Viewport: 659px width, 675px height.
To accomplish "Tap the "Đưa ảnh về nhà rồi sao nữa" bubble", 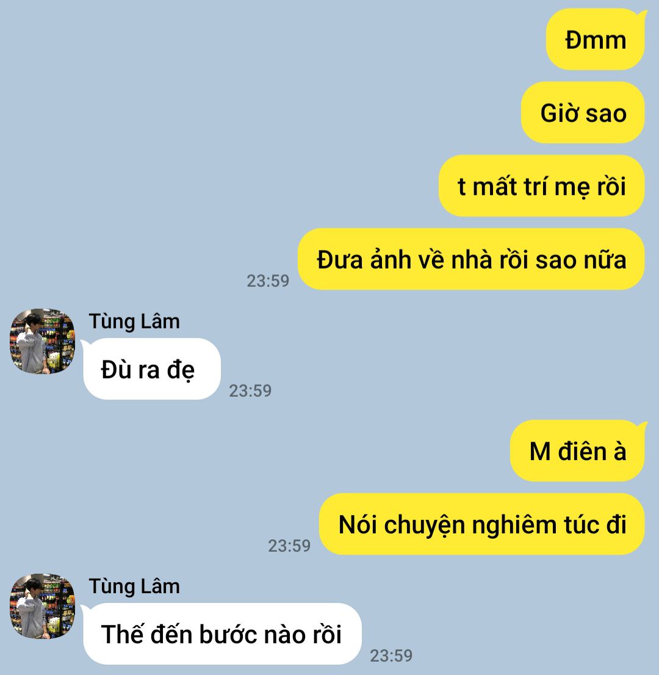I will coord(471,259).
